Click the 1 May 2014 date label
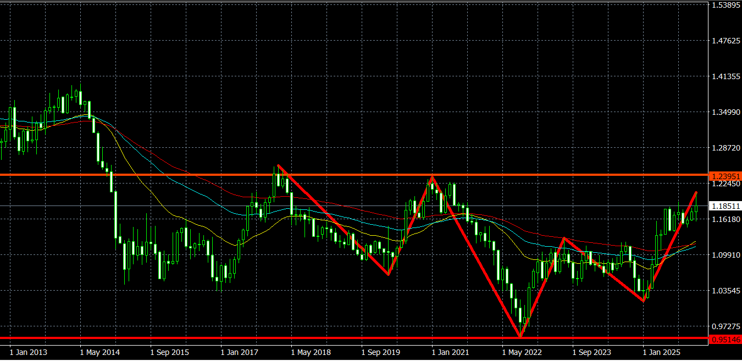 pos(99,352)
